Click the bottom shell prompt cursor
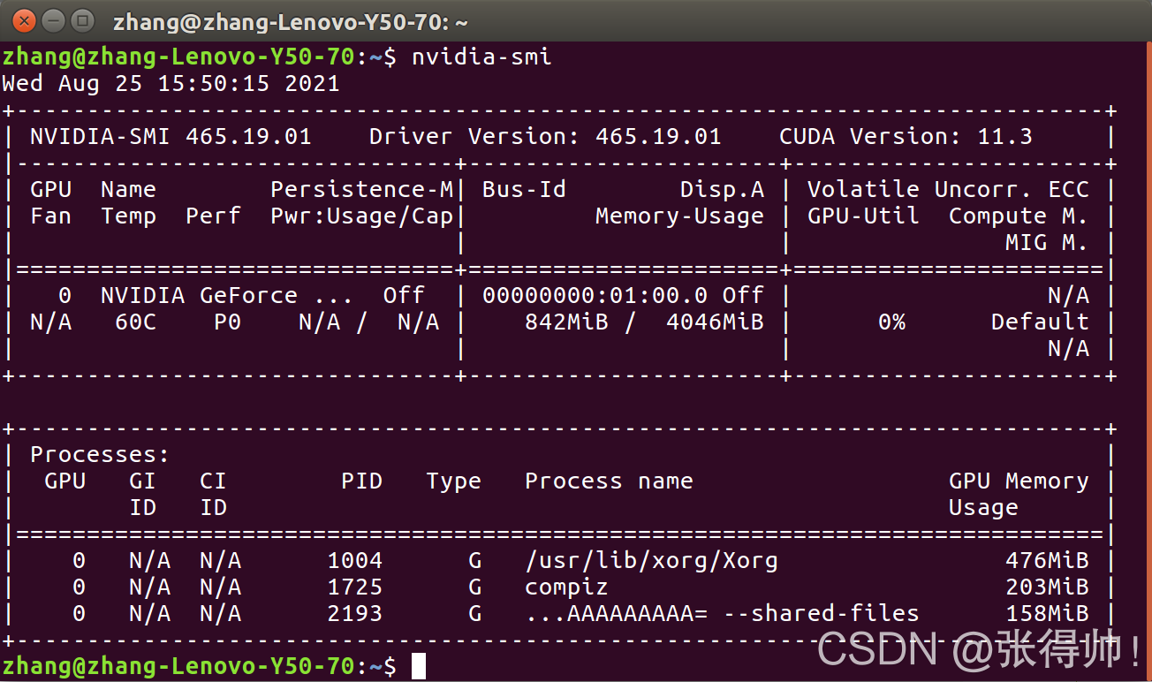This screenshot has width=1152, height=682. click(419, 666)
